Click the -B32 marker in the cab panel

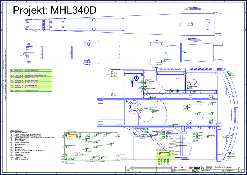click(x=110, y=145)
